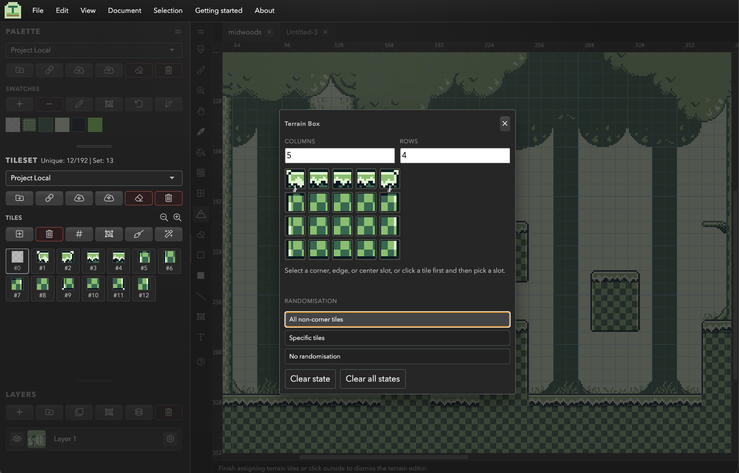Pick the bright green color swatch
Image resolution: width=739 pixels, height=473 pixels.
point(95,125)
